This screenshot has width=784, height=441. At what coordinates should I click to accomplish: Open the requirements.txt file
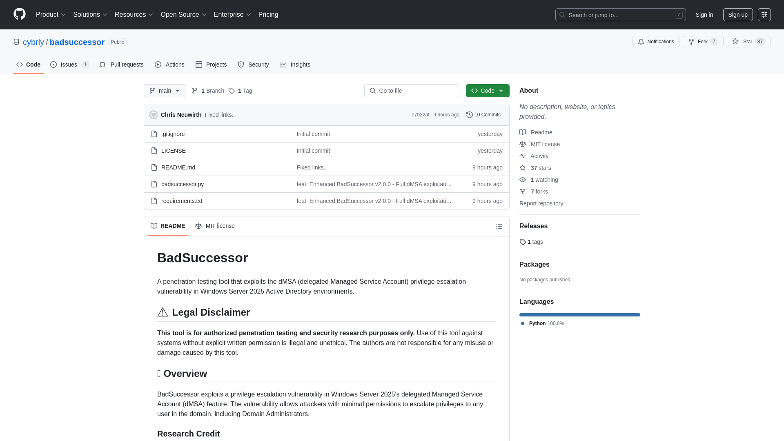tap(182, 201)
